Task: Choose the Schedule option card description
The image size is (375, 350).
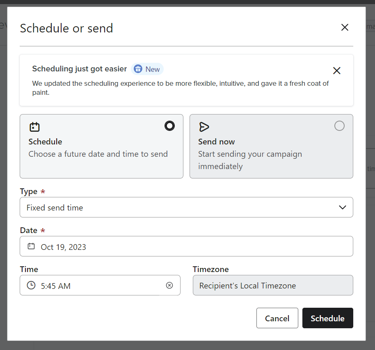Action: pos(98,154)
